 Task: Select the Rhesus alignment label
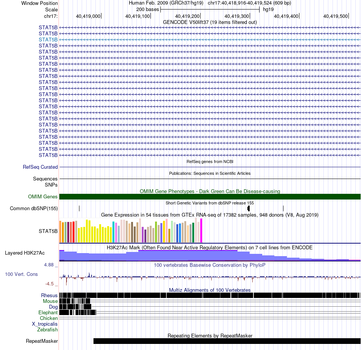point(49,295)
